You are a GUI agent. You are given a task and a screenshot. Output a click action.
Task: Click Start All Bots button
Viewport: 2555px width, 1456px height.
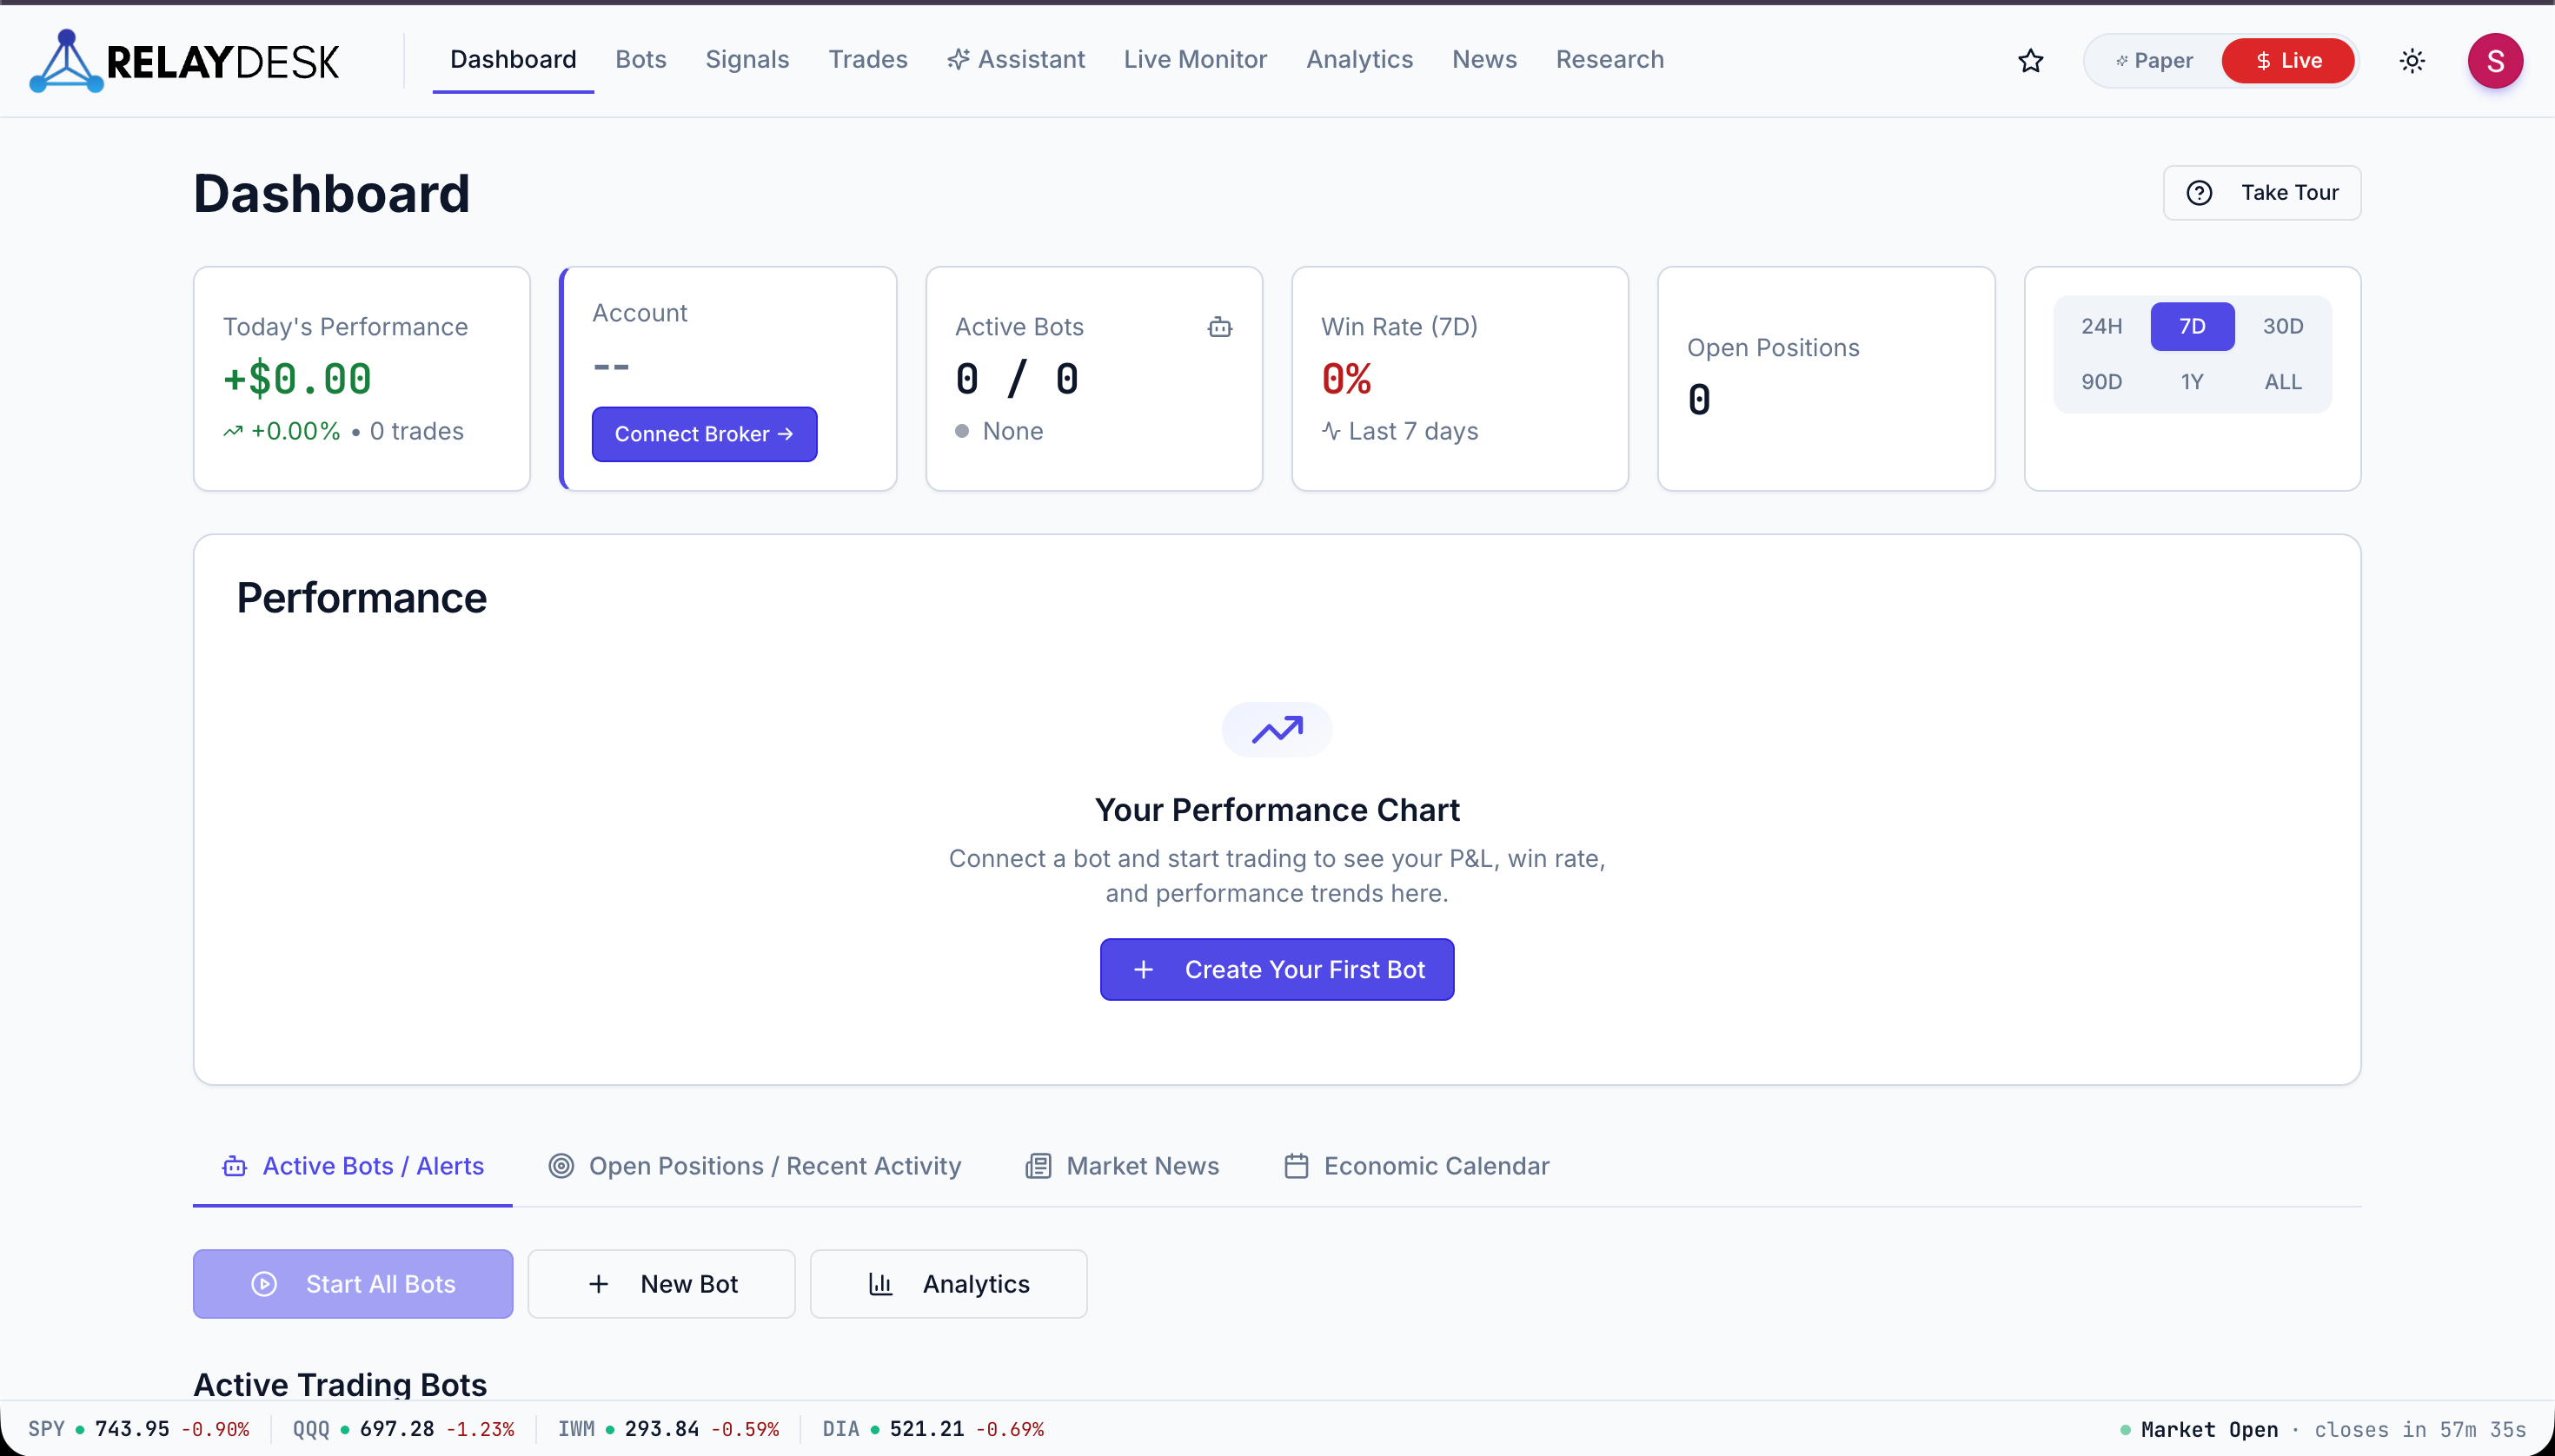click(x=353, y=1284)
